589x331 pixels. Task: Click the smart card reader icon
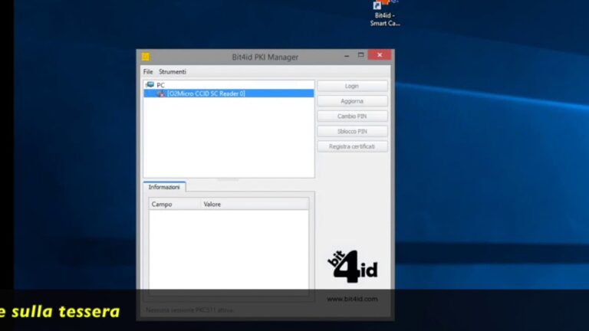(x=161, y=93)
